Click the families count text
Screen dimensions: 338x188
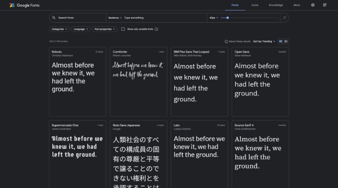(x=59, y=41)
